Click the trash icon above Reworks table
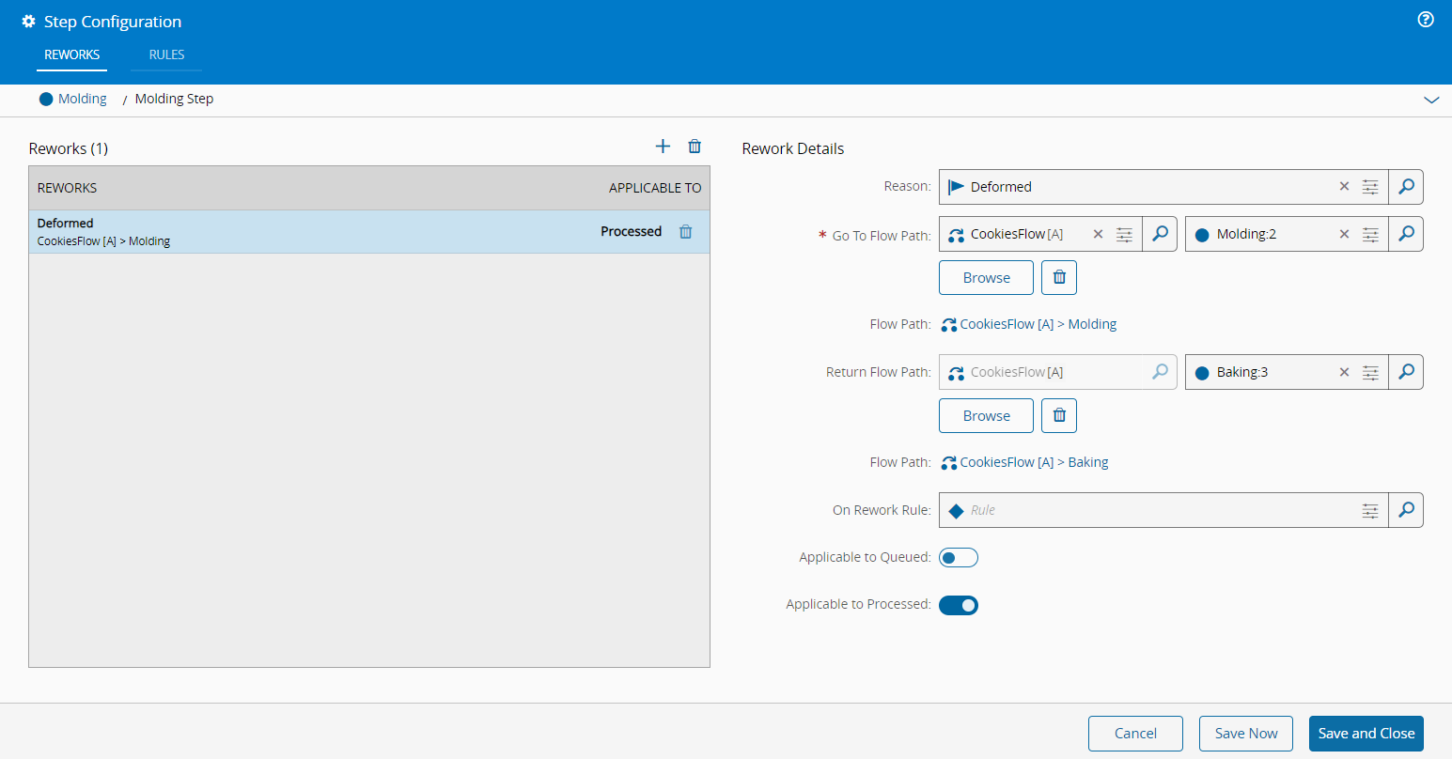1452x759 pixels. point(695,147)
